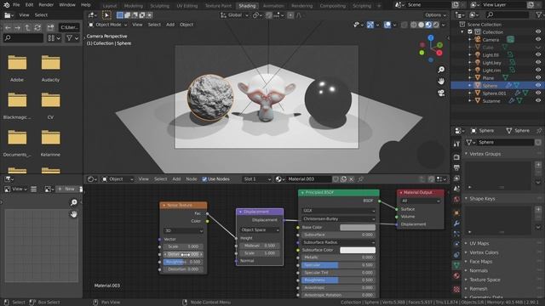Switch to rendered shading mode
545x306 pixels.
pyautogui.click(x=436, y=25)
